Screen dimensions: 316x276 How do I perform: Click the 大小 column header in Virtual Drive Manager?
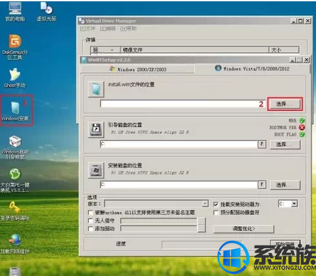284,50
